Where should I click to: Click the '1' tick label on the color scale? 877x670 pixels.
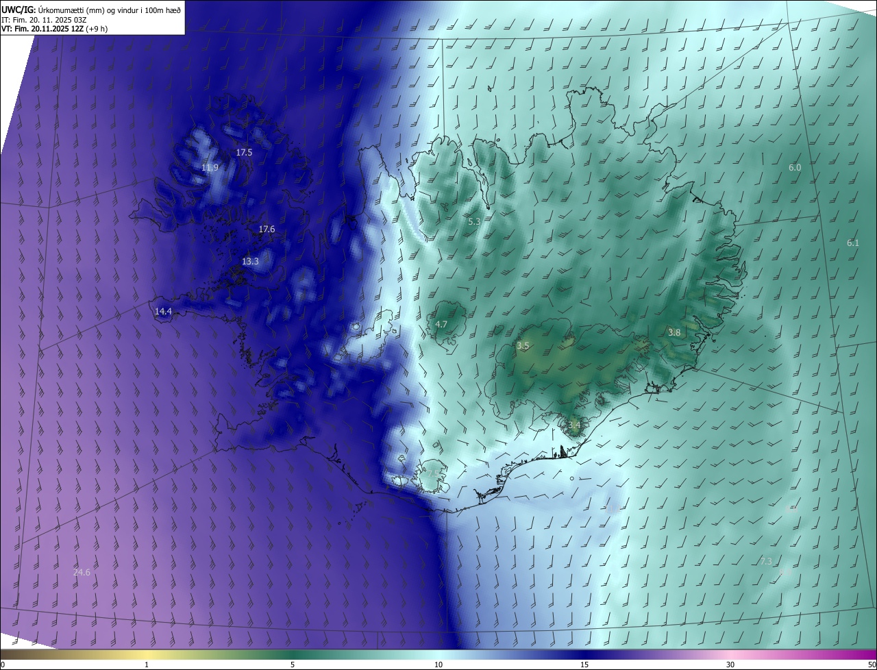(x=147, y=665)
